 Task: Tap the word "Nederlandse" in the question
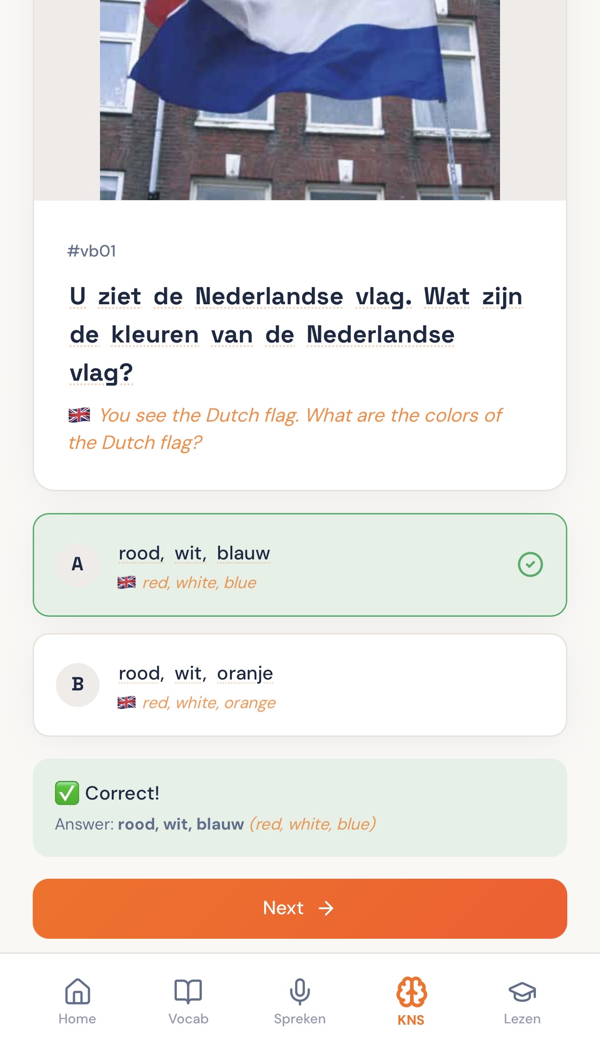[x=269, y=297]
